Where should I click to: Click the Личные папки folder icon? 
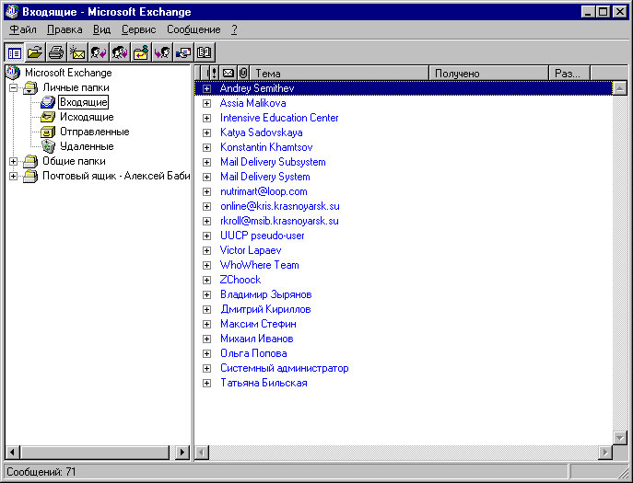coord(30,87)
